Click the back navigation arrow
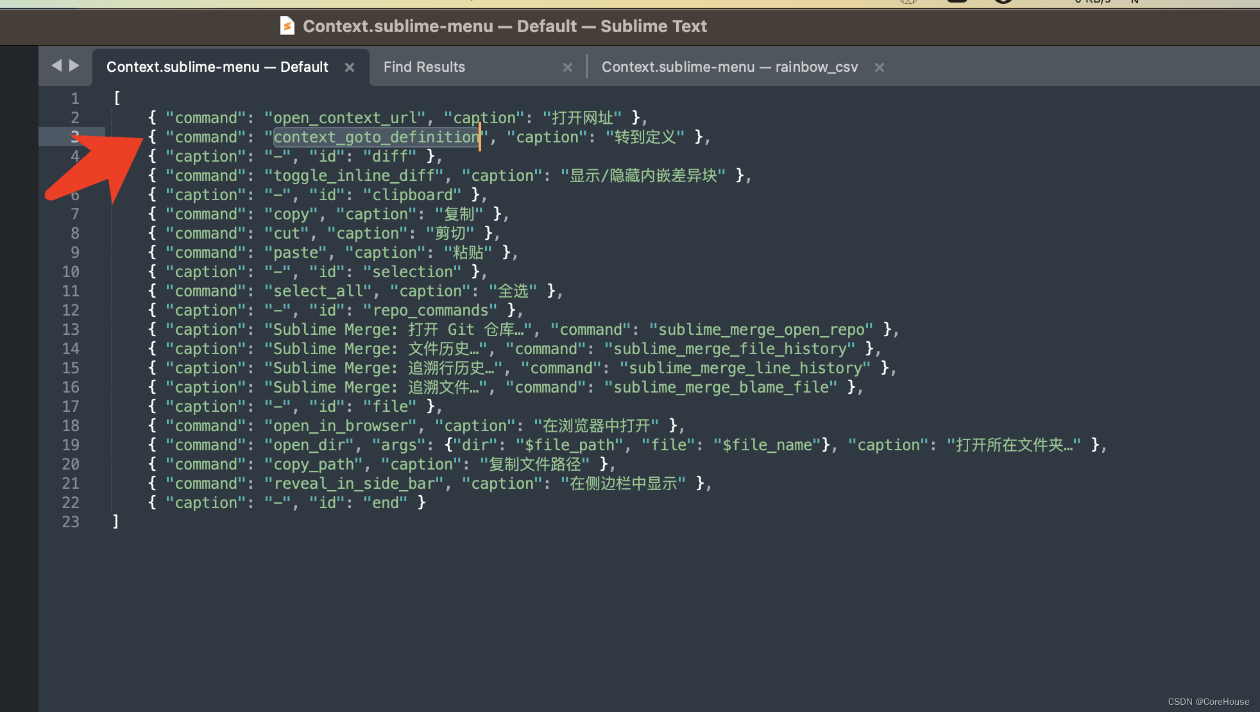Viewport: 1260px width, 712px height. (x=57, y=65)
